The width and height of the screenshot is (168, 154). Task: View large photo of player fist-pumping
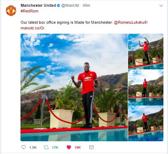tap(74, 87)
